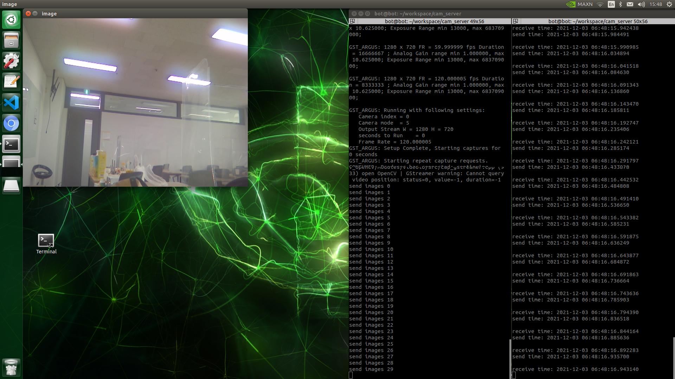Open the Bluetooth indicator in the panel
Screen dimensions: 675x379
(x=620, y=4)
